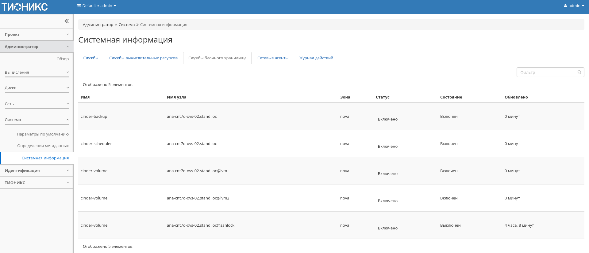The width and height of the screenshot is (589, 253).
Task: Open the Default • admin project dropdown
Action: (x=96, y=6)
